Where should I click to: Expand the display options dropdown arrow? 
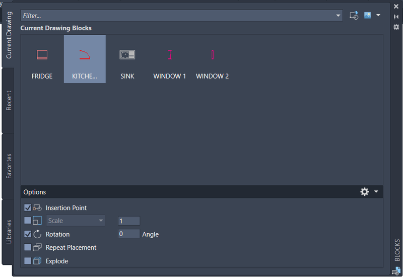click(378, 15)
